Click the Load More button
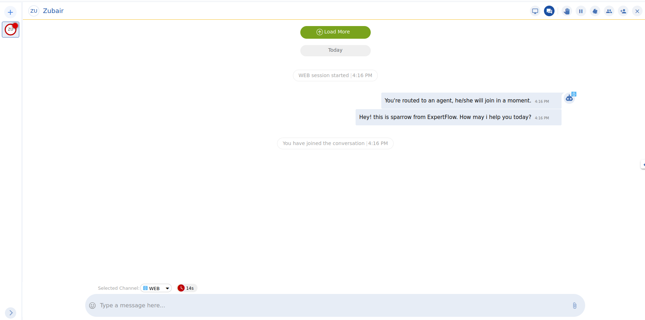The width and height of the screenshot is (645, 320). pyautogui.click(x=335, y=32)
